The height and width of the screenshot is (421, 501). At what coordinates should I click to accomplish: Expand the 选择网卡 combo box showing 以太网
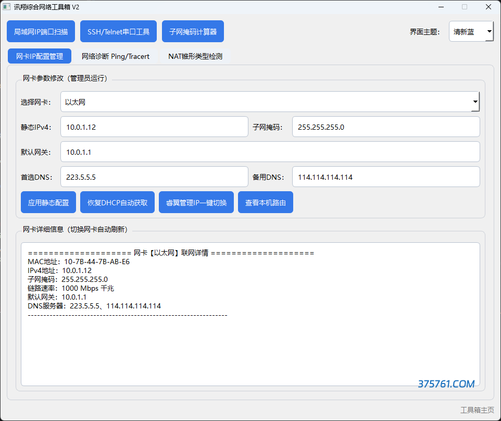click(270, 102)
